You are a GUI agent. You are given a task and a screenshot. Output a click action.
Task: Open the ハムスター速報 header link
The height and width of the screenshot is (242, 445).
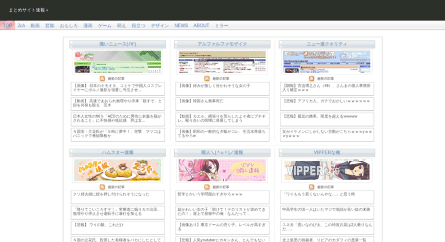(x=117, y=152)
